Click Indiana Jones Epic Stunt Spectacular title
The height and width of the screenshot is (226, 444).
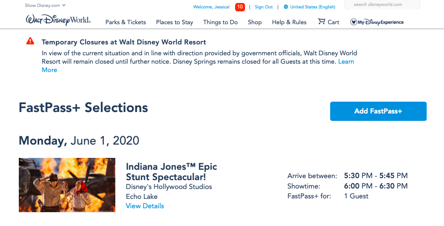171,172
